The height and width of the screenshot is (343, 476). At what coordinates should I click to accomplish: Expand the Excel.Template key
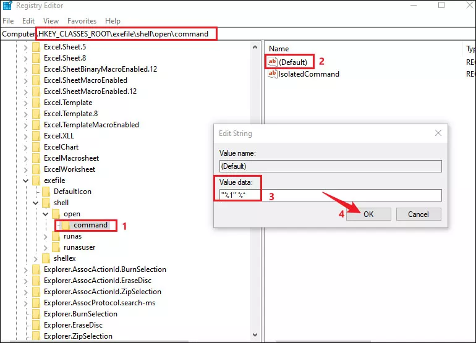pyautogui.click(x=26, y=103)
